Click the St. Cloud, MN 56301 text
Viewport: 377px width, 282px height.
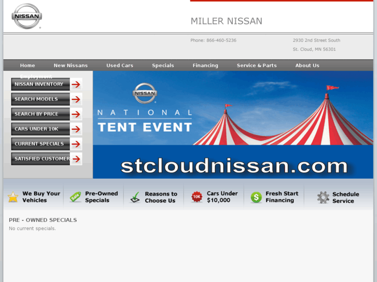[314, 49]
